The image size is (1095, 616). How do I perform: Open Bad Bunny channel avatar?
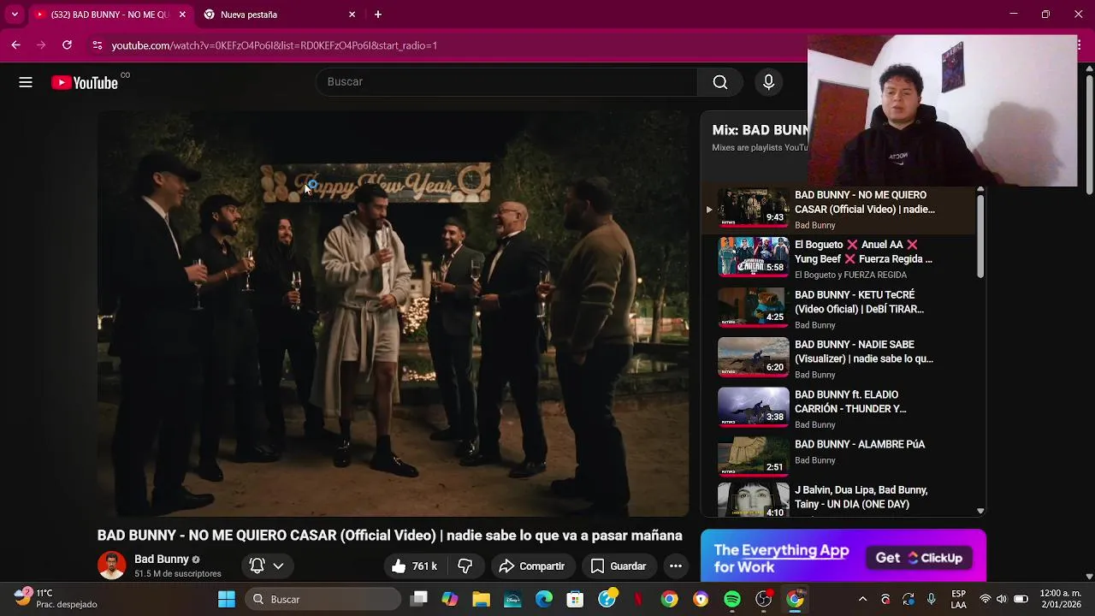[x=111, y=566]
